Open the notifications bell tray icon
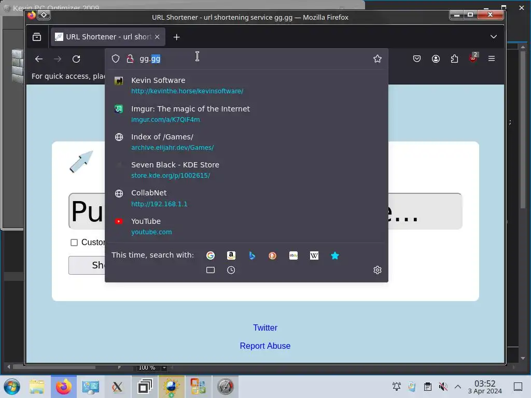 (397, 387)
